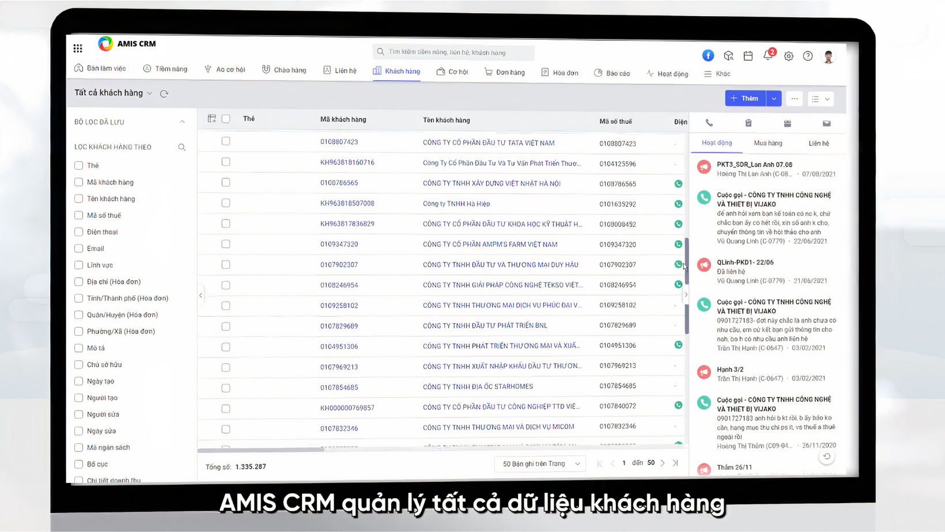This screenshot has width=945, height=532.
Task: Open the Tiềm năng tab
Action: (x=165, y=69)
